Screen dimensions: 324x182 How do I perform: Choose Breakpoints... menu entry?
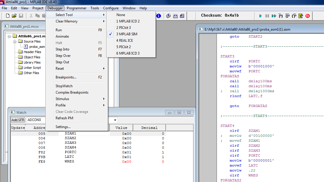(76, 77)
